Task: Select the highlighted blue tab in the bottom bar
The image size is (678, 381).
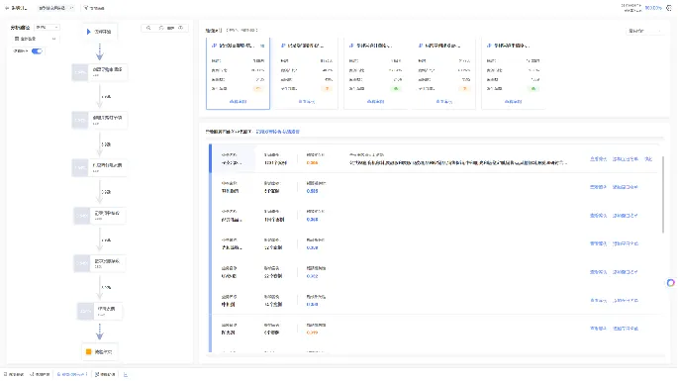Action: click(72, 374)
